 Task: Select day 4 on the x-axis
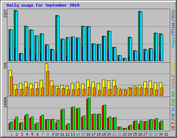pos(27,134)
